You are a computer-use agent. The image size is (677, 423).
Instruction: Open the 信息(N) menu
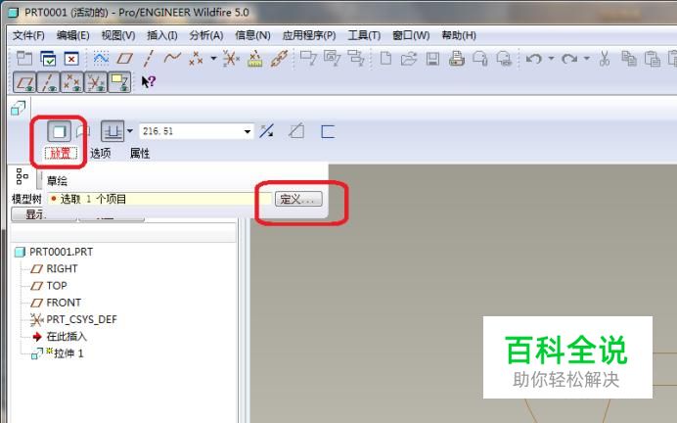[x=252, y=35]
